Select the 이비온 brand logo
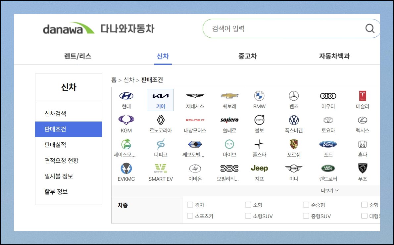394x245 pixels. 195,169
